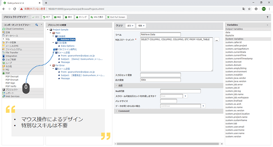Open the scrollable rowset true dropdown
The width and height of the screenshot is (273, 147).
point(185,96)
